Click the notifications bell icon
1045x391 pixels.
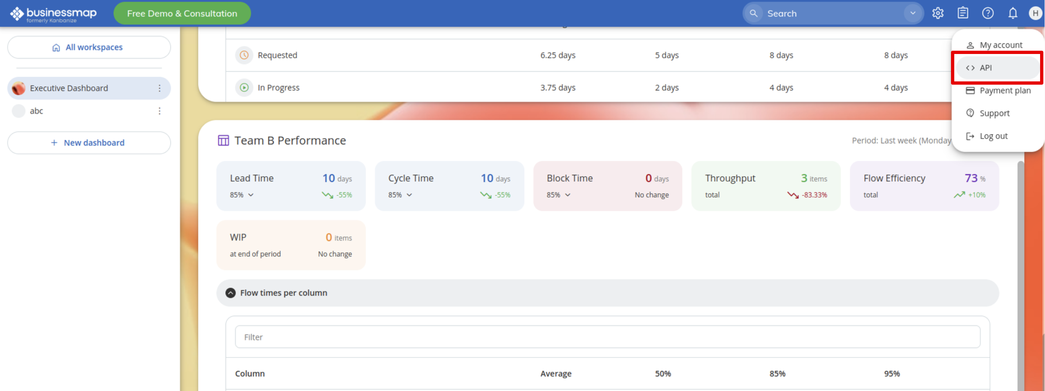[x=1012, y=13]
